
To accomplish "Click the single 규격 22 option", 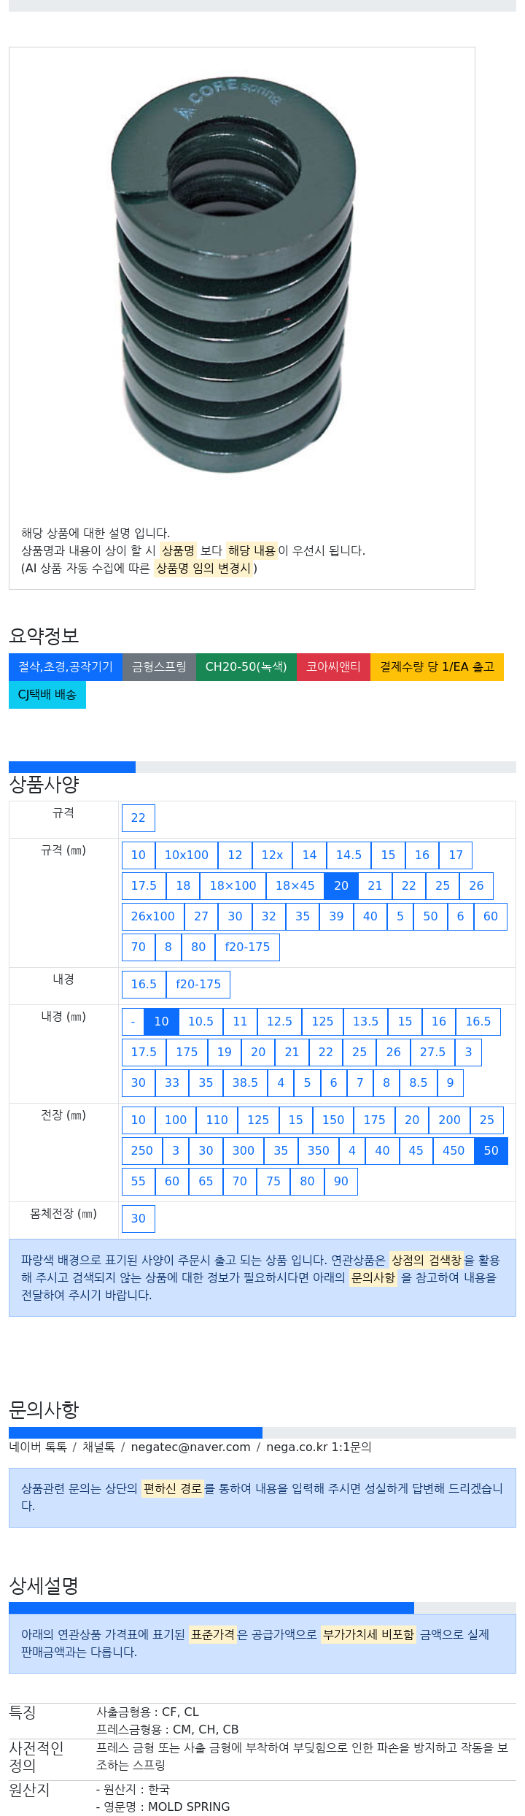I will coord(139,818).
